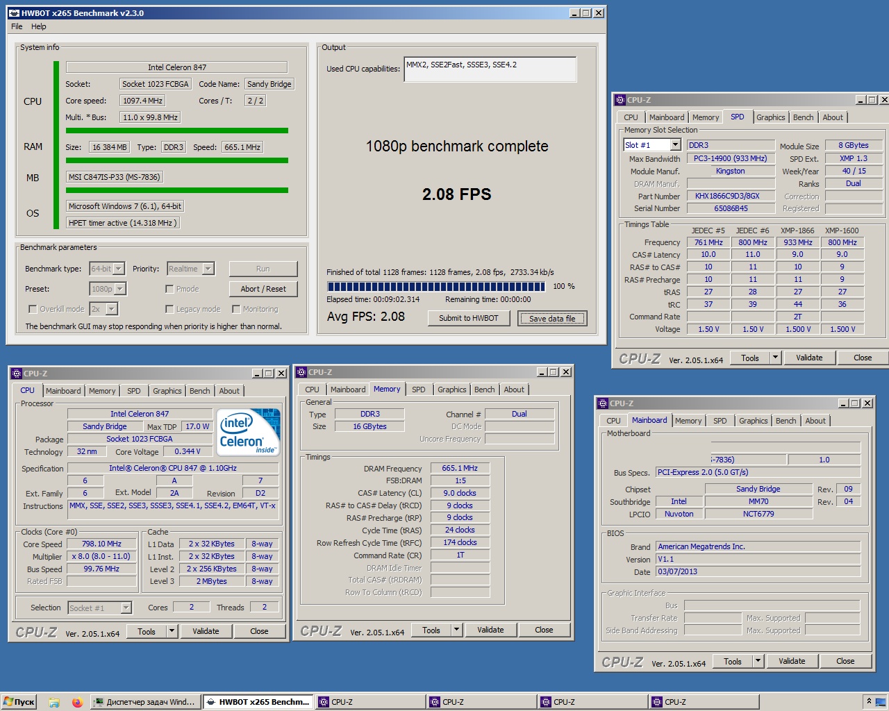The width and height of the screenshot is (889, 711).
Task: Click the Core Speed 798.10 MHz value
Action: (x=101, y=544)
